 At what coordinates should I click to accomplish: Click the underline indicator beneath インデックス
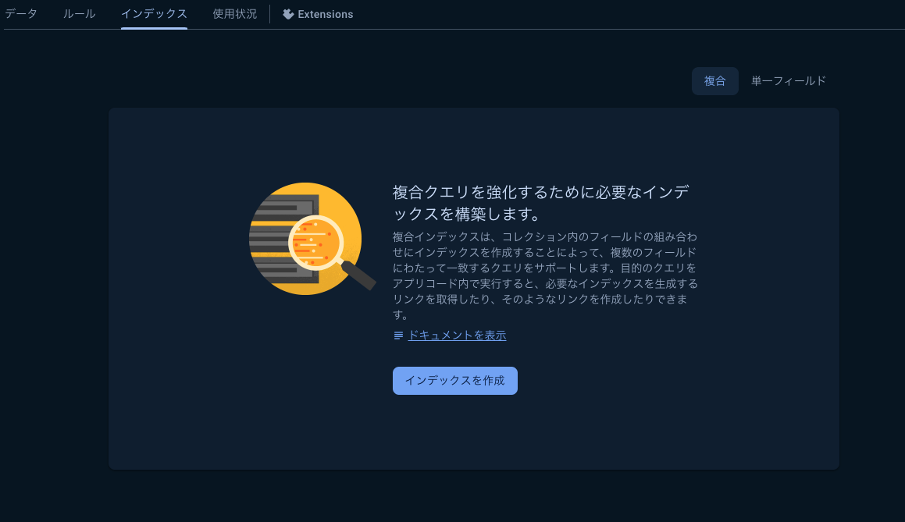pyautogui.click(x=154, y=28)
